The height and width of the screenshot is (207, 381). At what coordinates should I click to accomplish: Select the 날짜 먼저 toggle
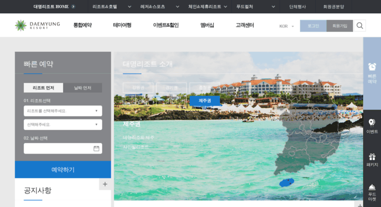coord(82,88)
